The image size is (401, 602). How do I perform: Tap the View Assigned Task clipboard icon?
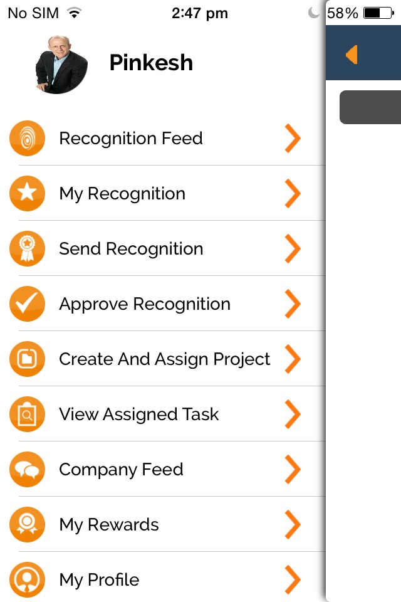click(27, 415)
